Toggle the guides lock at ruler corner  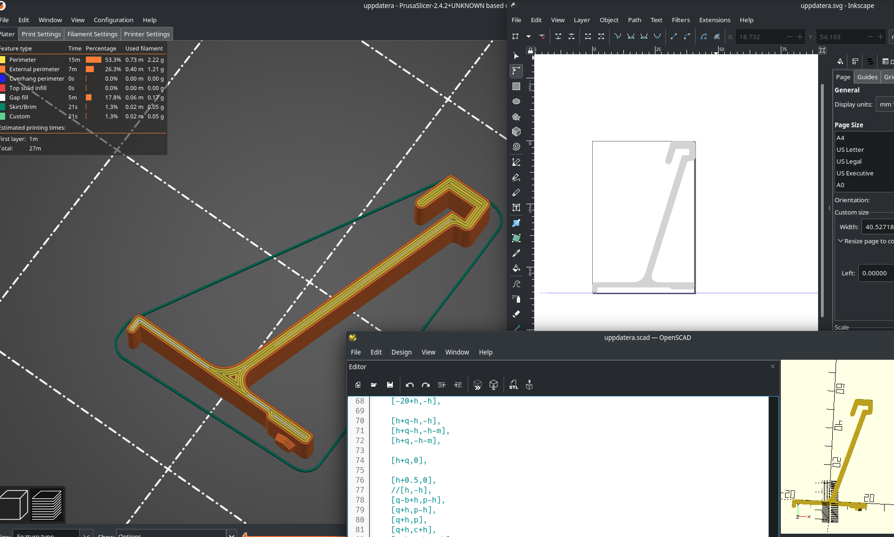[x=530, y=50]
